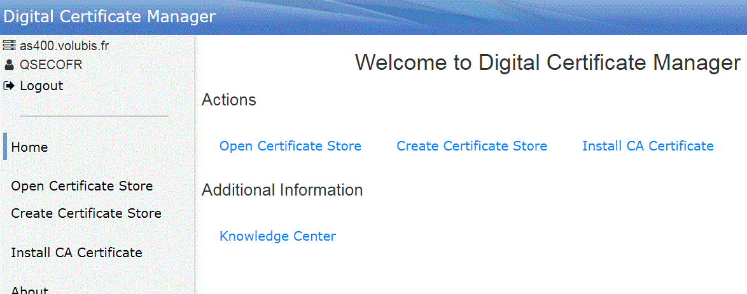Screen dimensions: 747x294
Task: Click the Additional Information heading
Action: (282, 190)
